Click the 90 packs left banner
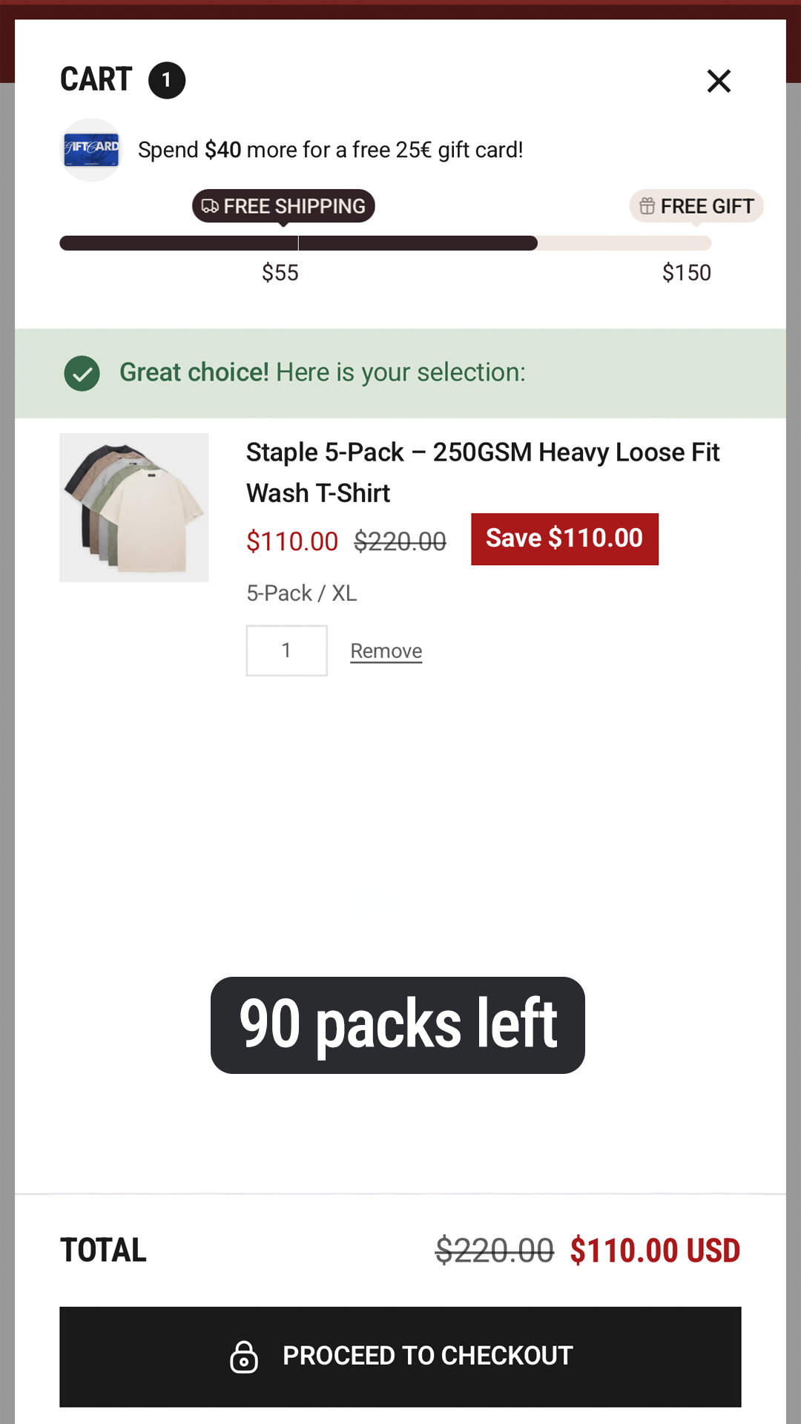 click(398, 1025)
